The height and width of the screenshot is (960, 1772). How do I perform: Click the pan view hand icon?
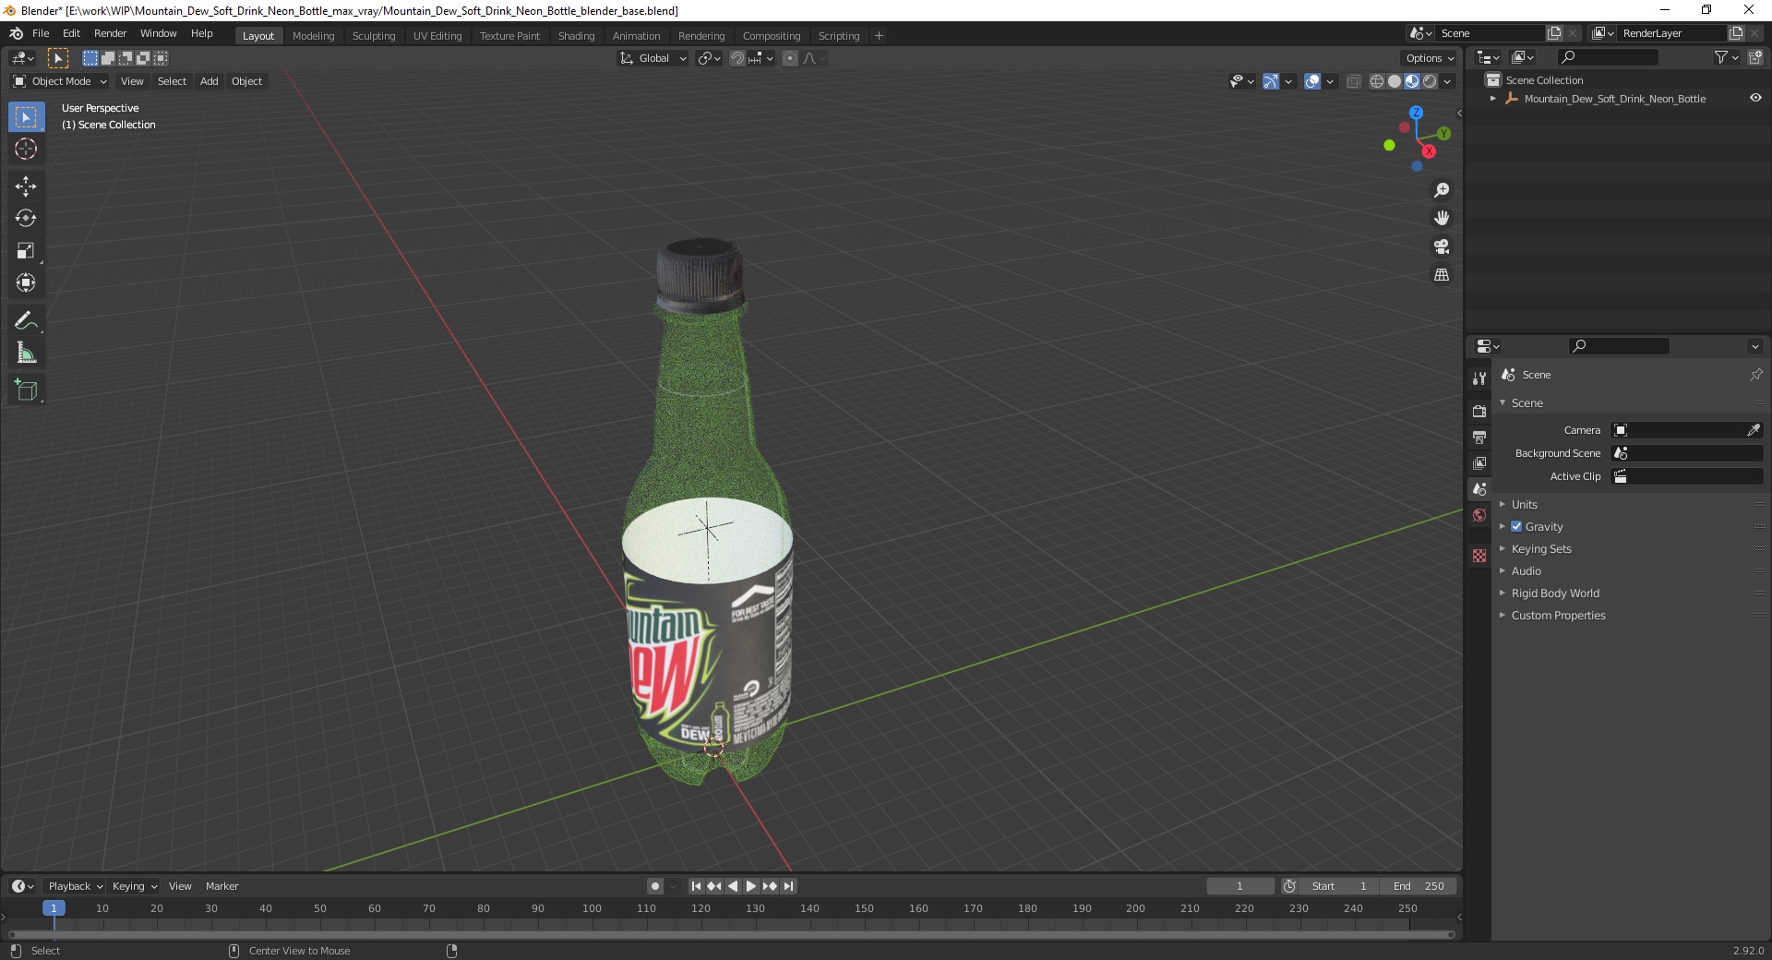point(1442,218)
